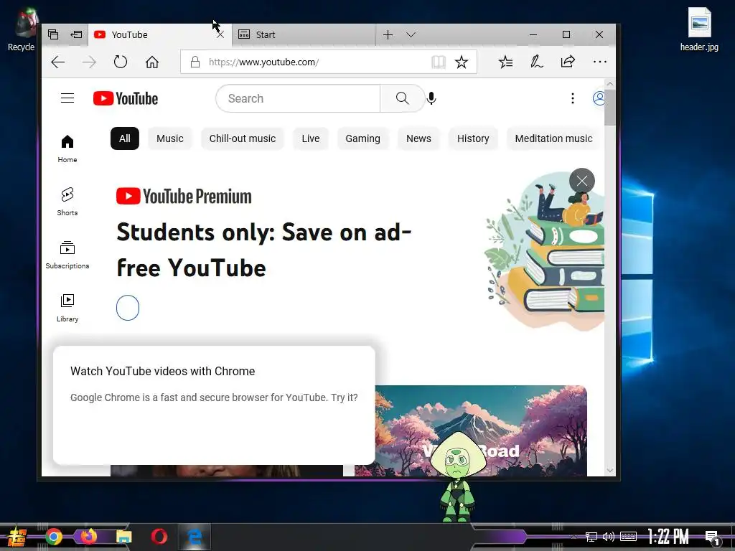Open the cherry blossom mountain thumbnail
735x551 pixels.
coord(471,430)
